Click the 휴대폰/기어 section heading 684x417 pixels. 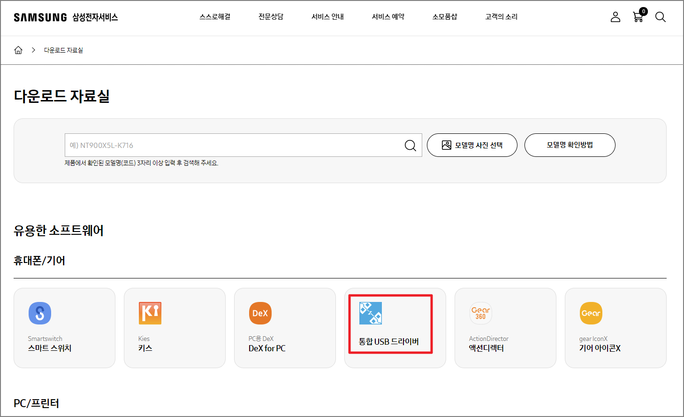39,261
